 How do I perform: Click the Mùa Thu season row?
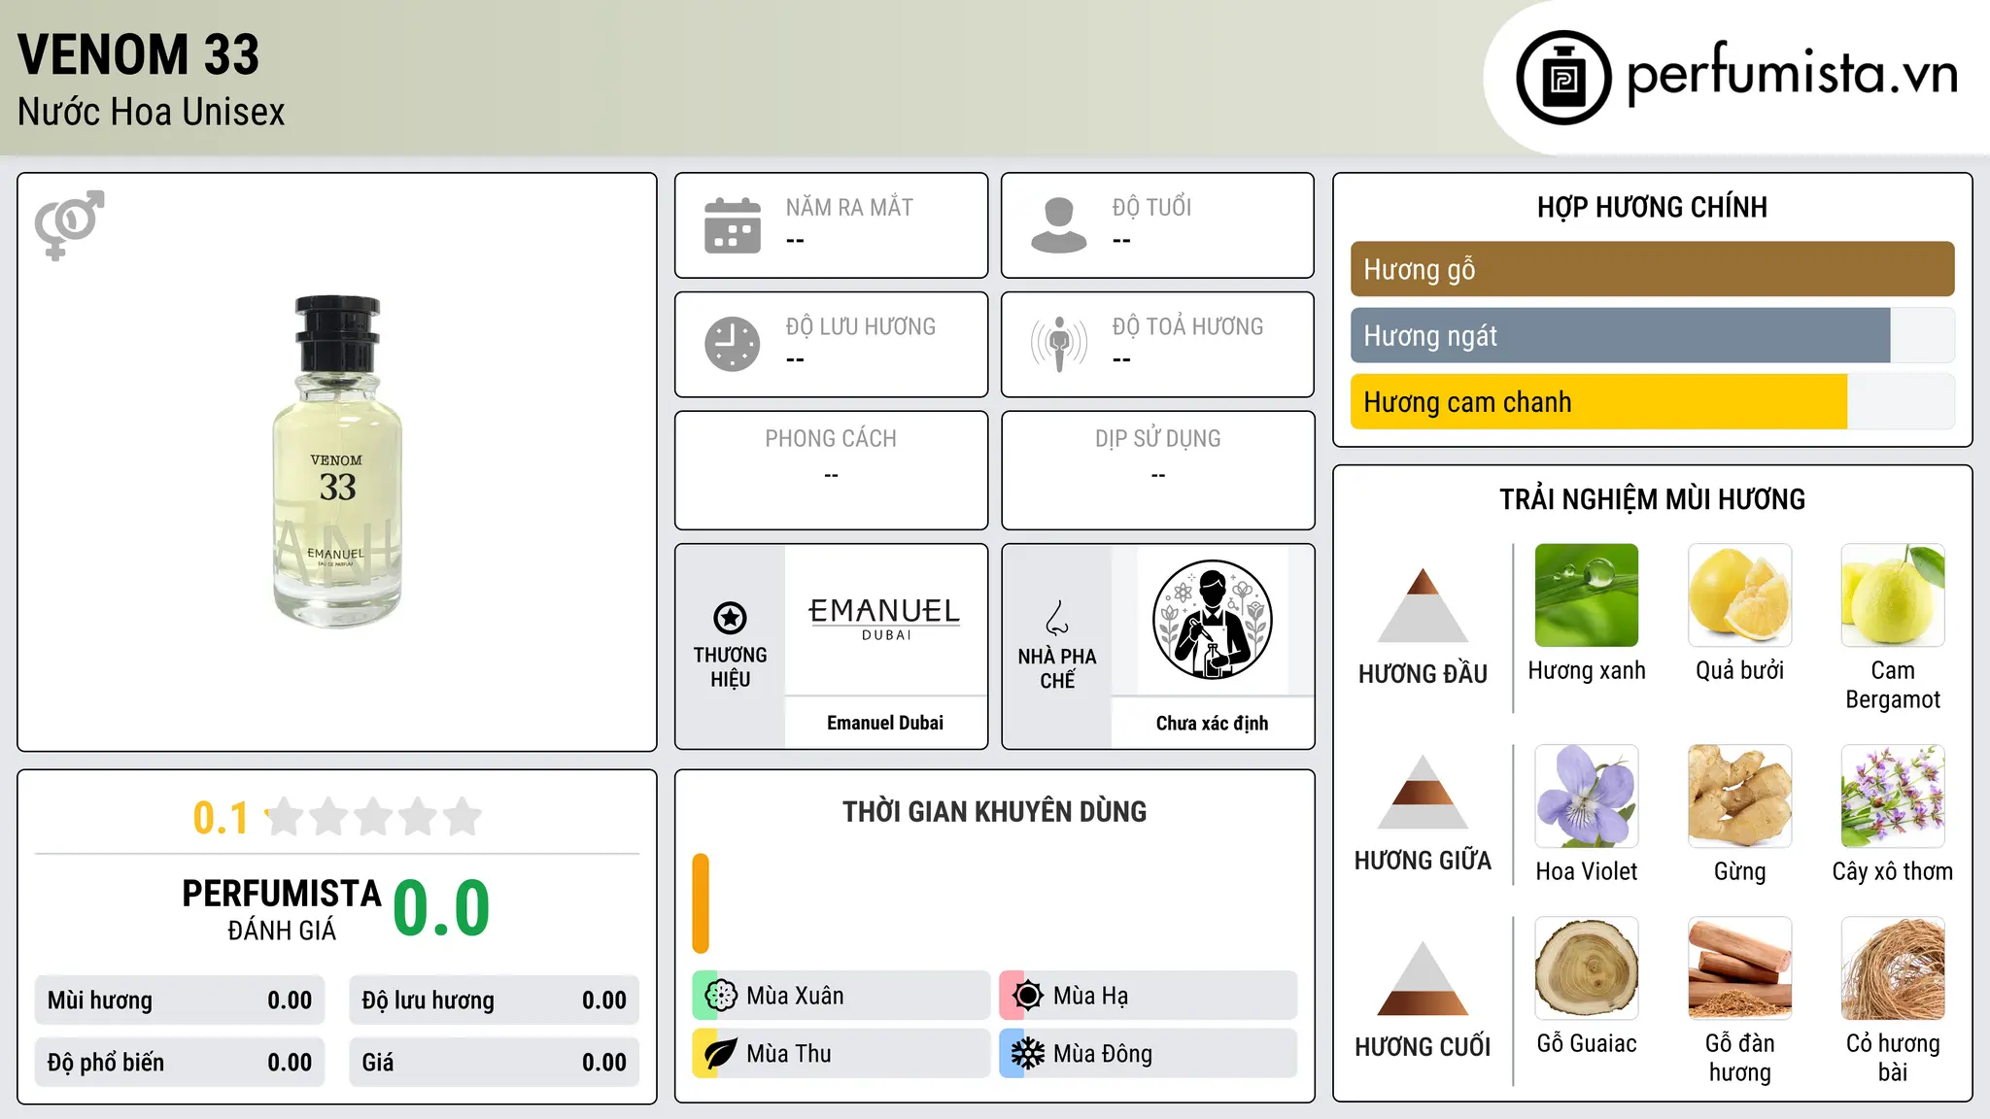coord(841,1054)
